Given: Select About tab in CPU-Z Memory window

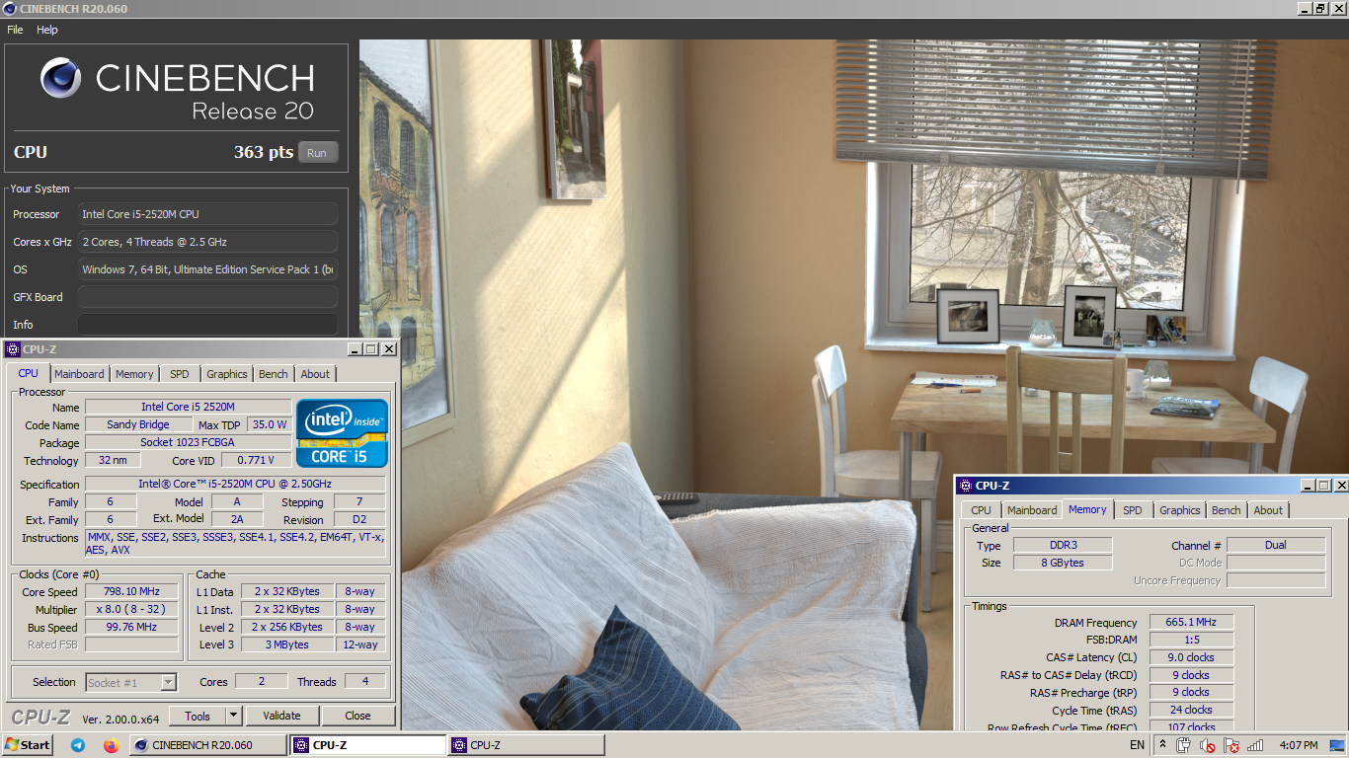Looking at the screenshot, I should pyautogui.click(x=1268, y=510).
